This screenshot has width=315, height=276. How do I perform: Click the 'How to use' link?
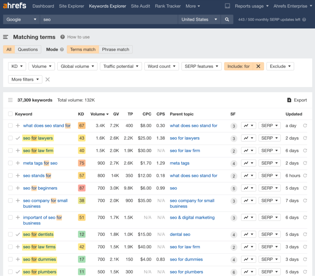coord(78,37)
